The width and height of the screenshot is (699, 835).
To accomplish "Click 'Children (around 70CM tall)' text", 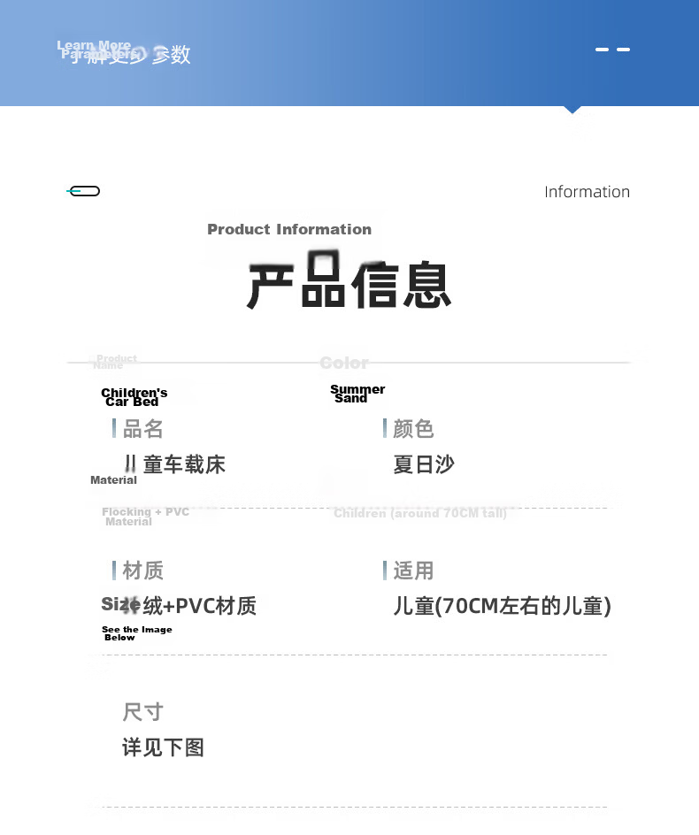I will tap(420, 513).
